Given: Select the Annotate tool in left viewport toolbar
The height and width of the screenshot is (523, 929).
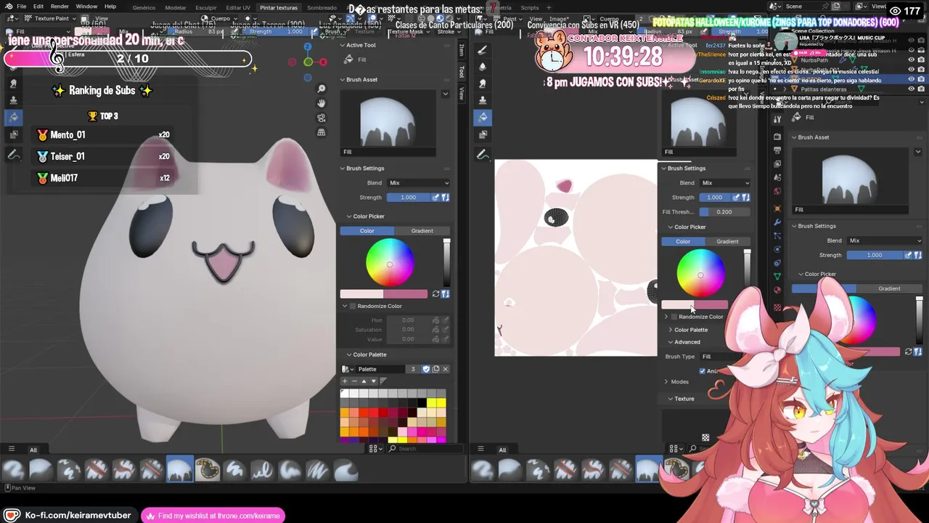Looking at the screenshot, I should click(14, 155).
